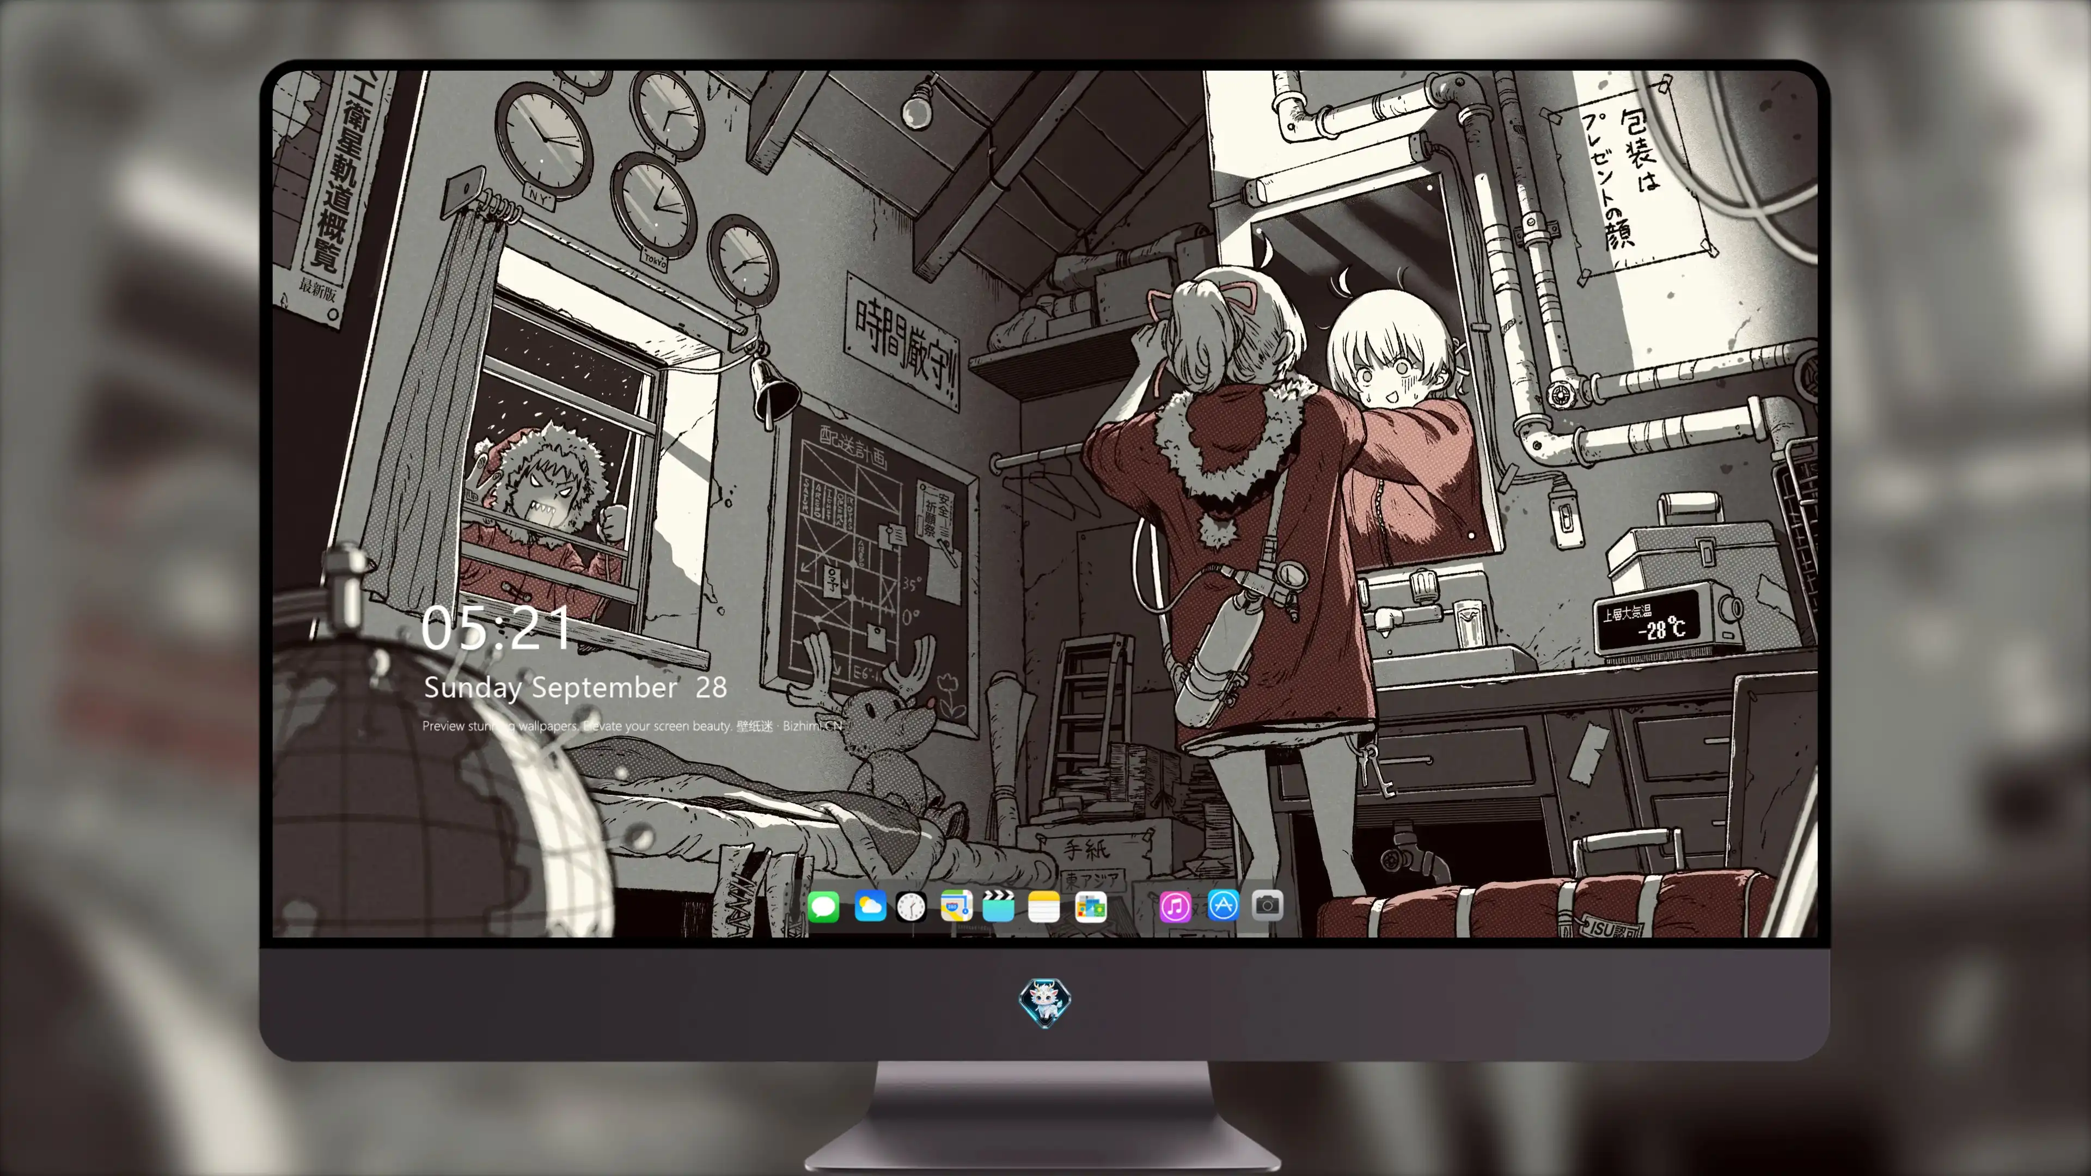Click the dragon logo on monitor chin
Image resolution: width=2091 pixels, height=1176 pixels.
click(1045, 1002)
